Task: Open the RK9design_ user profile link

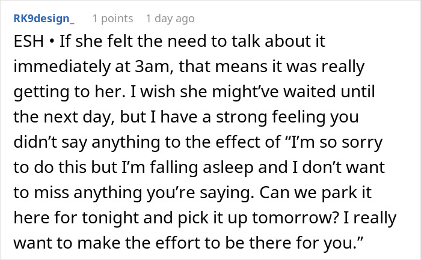Action: [x=44, y=19]
